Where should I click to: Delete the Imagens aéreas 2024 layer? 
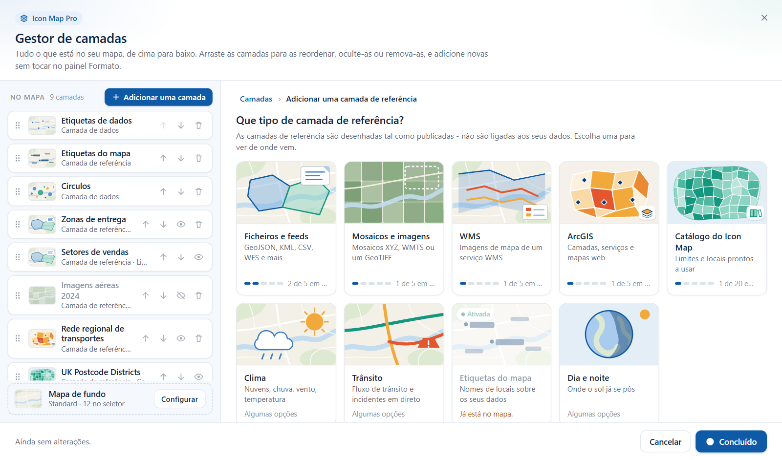[198, 295]
